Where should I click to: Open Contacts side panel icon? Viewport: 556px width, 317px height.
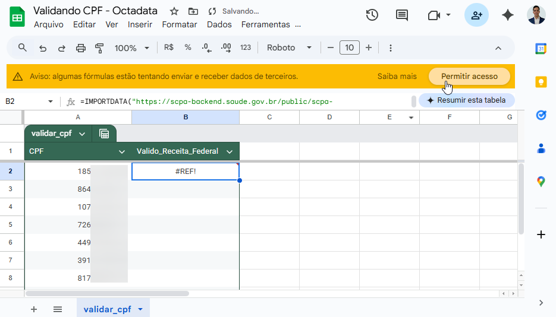point(541,148)
